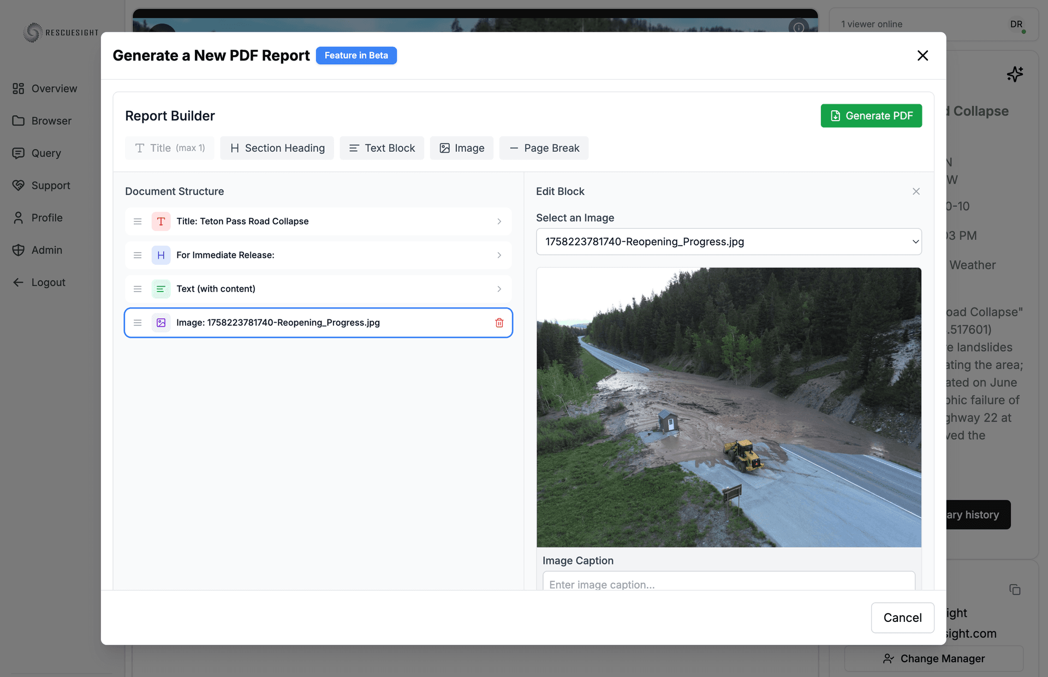Screen dimensions: 1048x677
Task: Add a Section Heading block
Action: pyautogui.click(x=277, y=147)
